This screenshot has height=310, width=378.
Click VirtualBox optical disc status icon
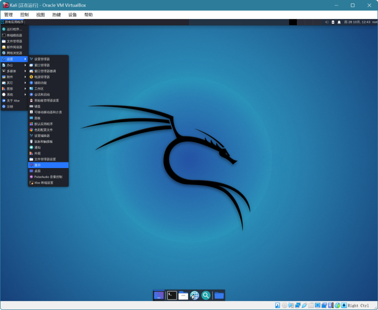285,305
